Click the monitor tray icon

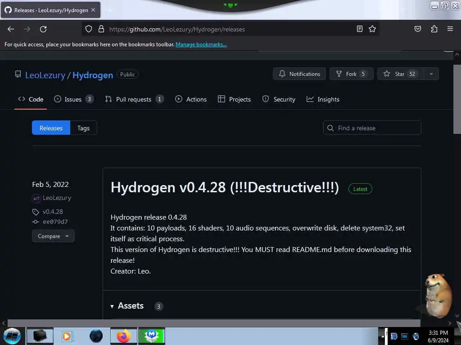(405, 336)
